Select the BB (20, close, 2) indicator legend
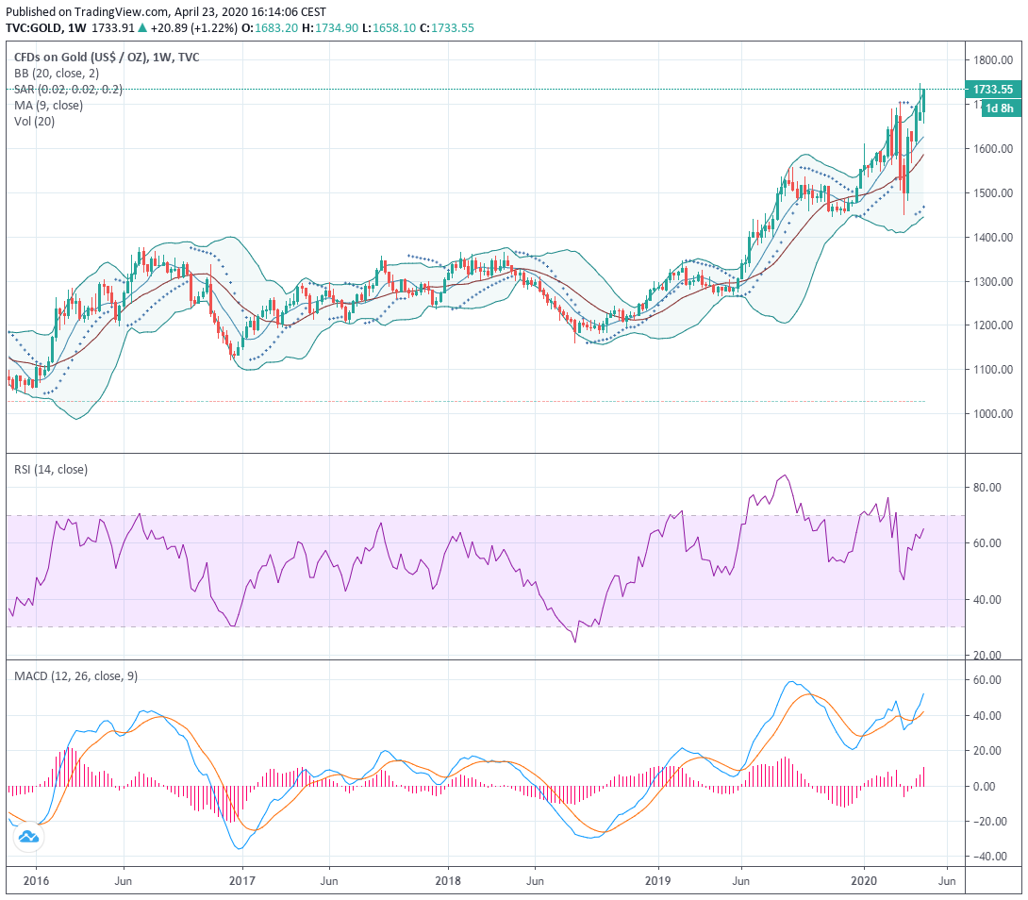The height and width of the screenshot is (900, 1028). click(x=58, y=74)
